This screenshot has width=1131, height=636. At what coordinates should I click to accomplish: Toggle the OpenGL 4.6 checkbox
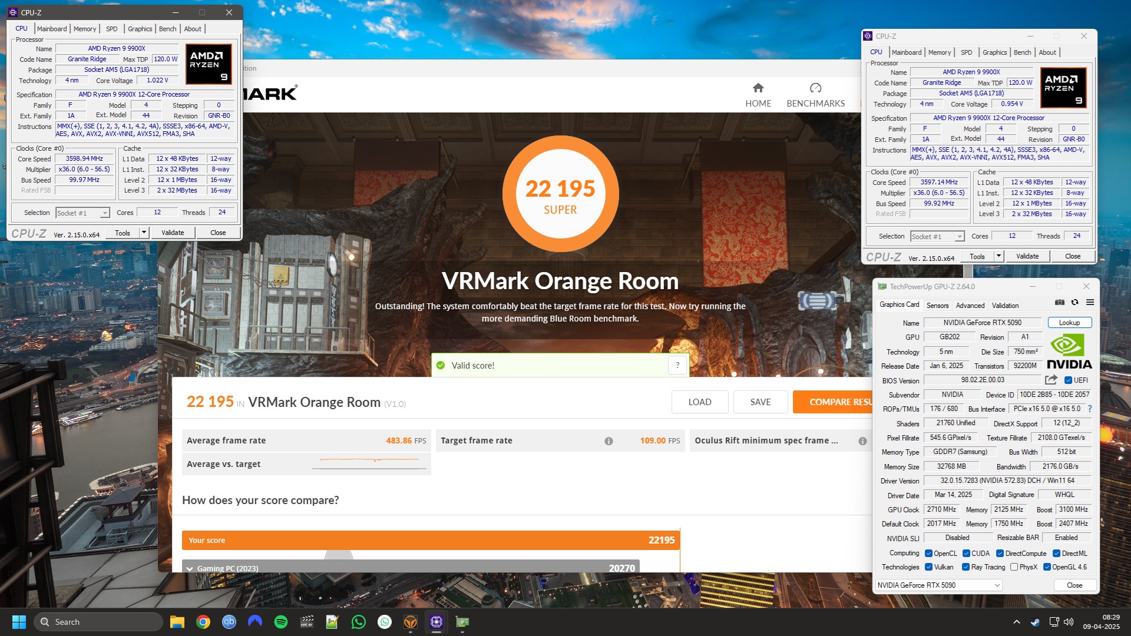tap(1047, 567)
